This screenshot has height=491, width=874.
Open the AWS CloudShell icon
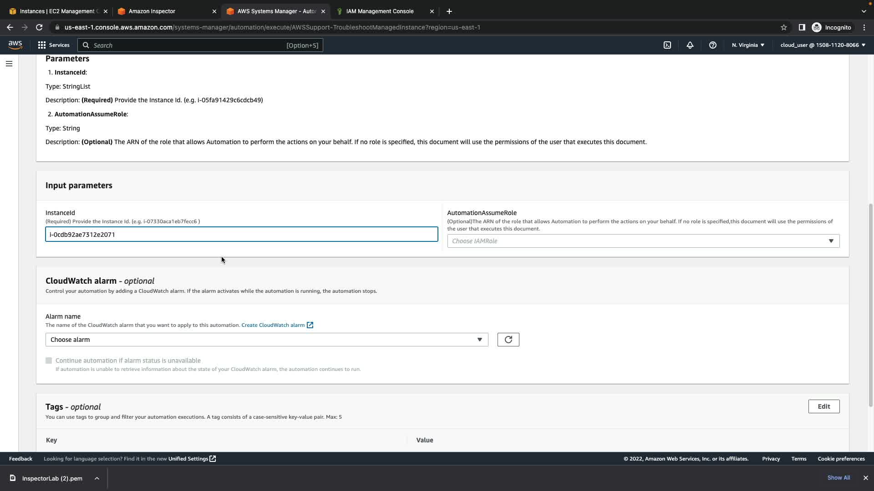click(667, 45)
